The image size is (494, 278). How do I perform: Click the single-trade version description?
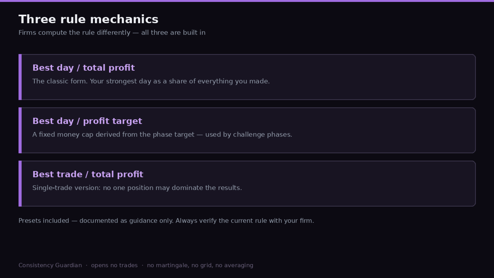tap(137, 188)
